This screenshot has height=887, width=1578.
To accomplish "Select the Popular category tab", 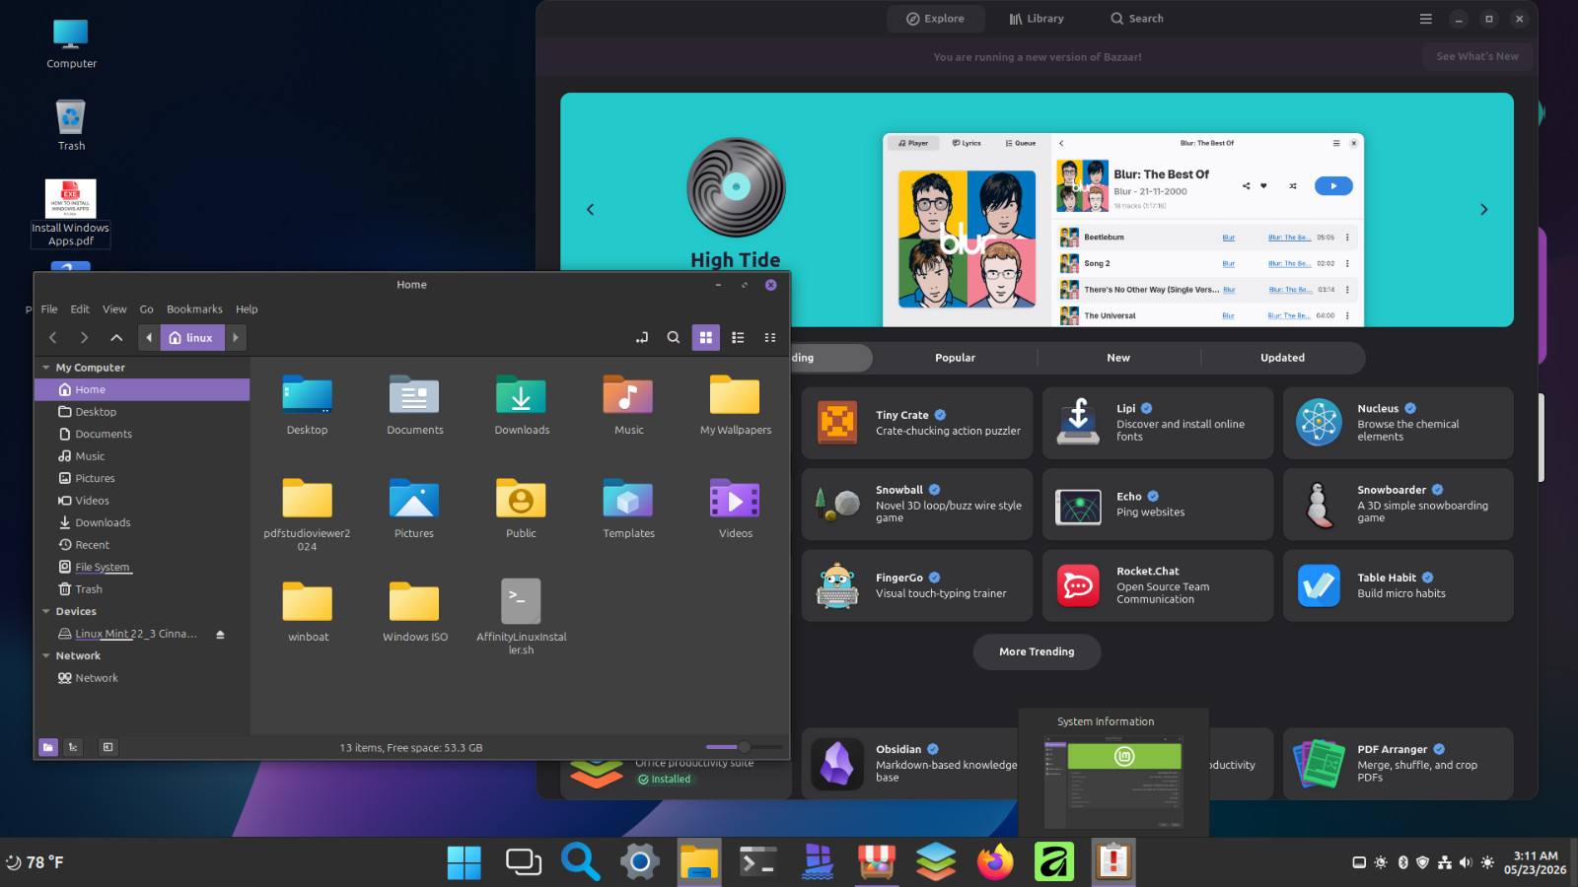I will point(955,358).
